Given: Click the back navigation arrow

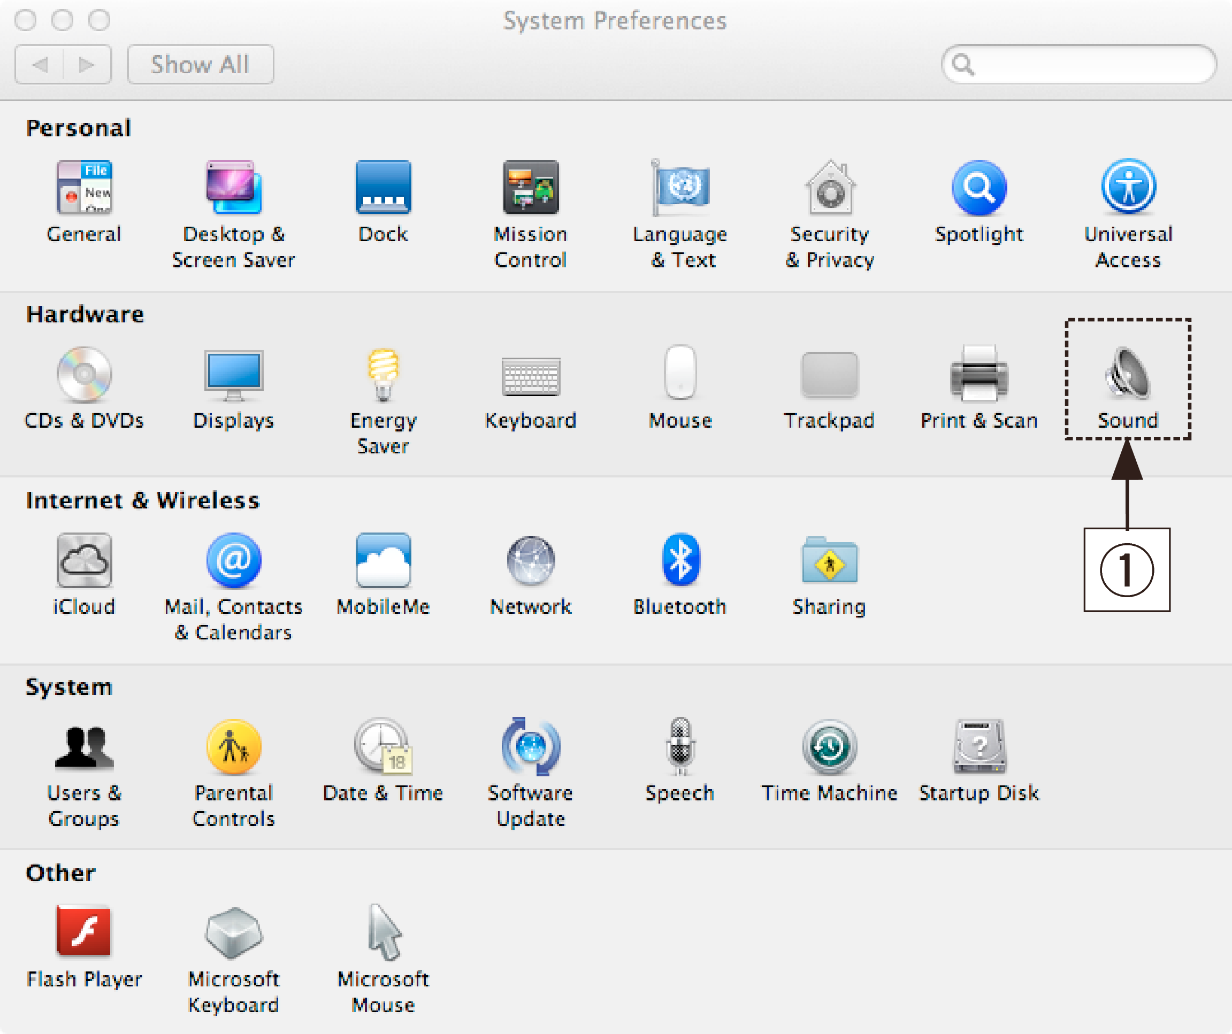Looking at the screenshot, I should 40,65.
